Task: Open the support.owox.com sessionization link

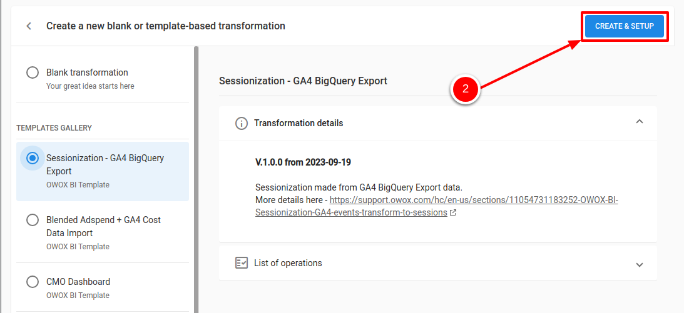Action: [437, 207]
